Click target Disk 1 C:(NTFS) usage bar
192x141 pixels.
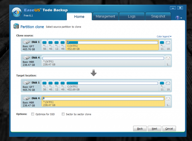pyautogui.click(x=112, y=83)
